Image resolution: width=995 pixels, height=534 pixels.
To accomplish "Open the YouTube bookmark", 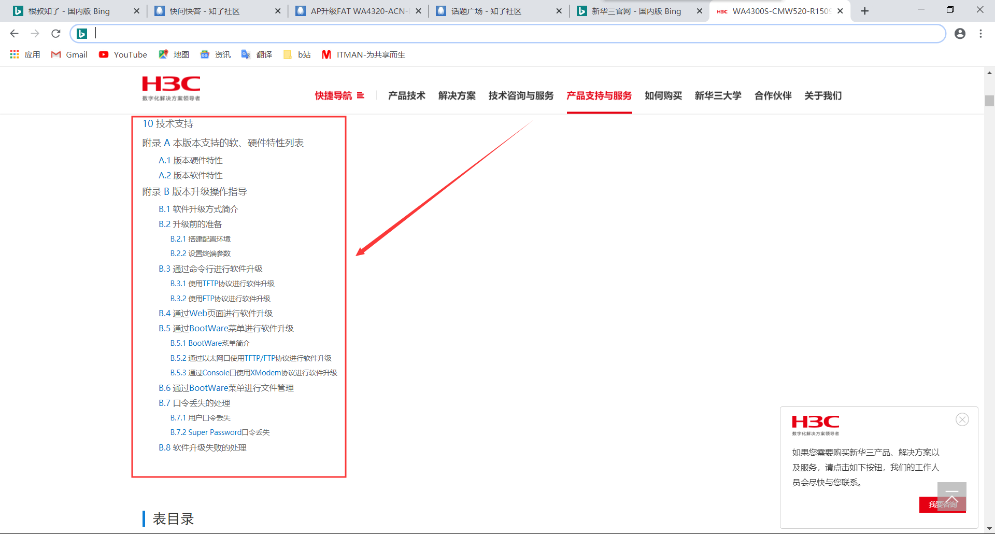I will click(x=123, y=54).
